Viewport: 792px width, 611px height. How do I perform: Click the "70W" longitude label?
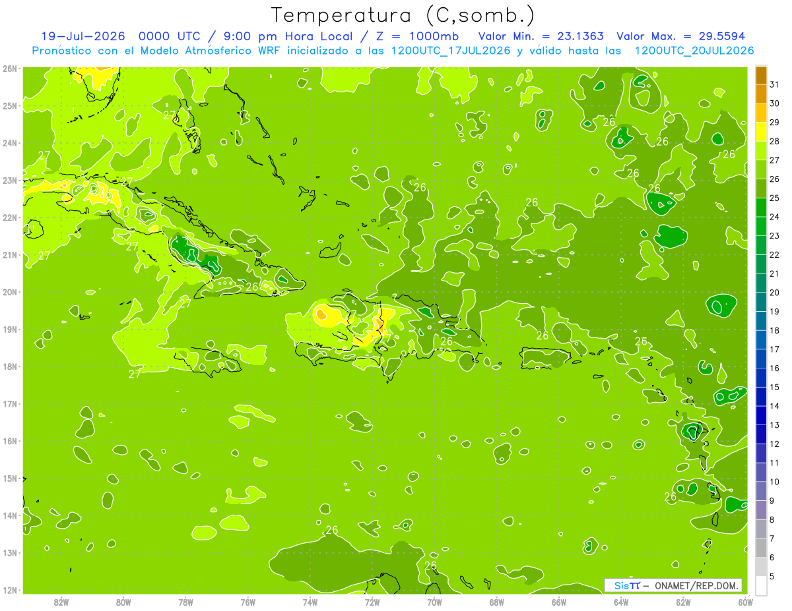(434, 602)
